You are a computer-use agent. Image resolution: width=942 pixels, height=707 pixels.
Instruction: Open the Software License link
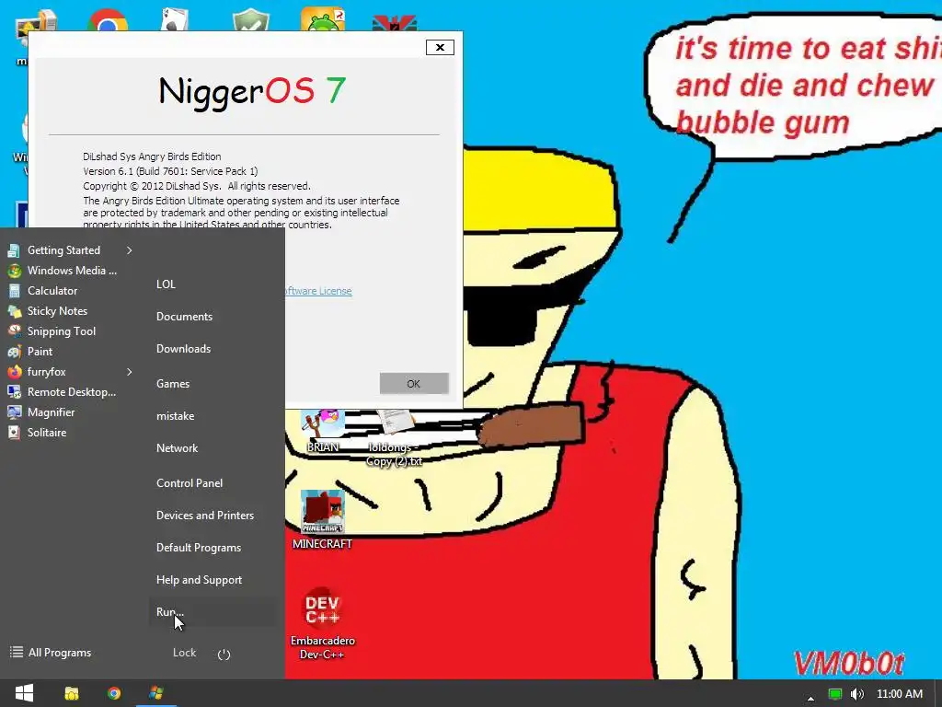coord(318,291)
